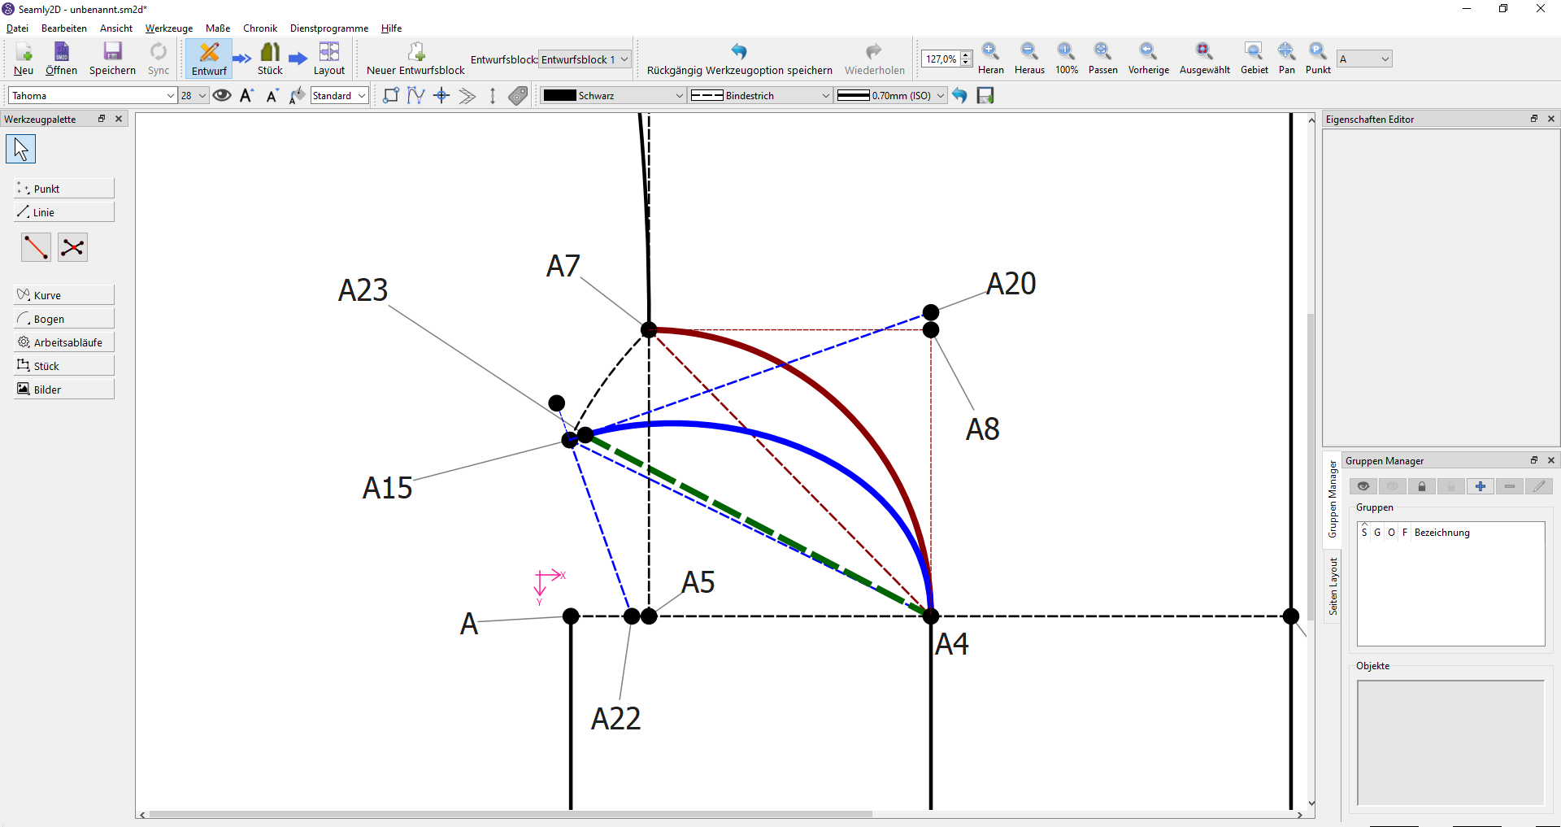
Task: Click the Speichern save icon
Action: [x=112, y=52]
